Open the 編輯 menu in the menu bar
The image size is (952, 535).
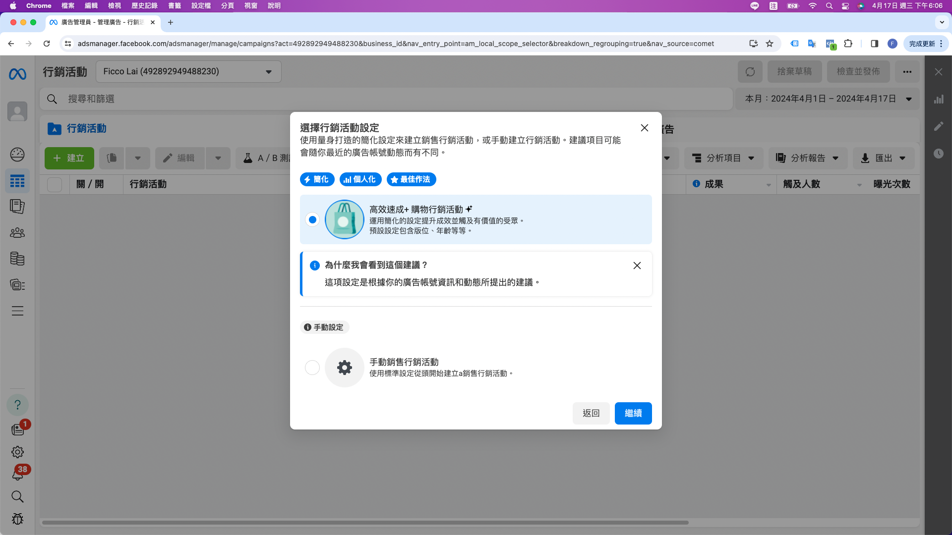click(91, 6)
